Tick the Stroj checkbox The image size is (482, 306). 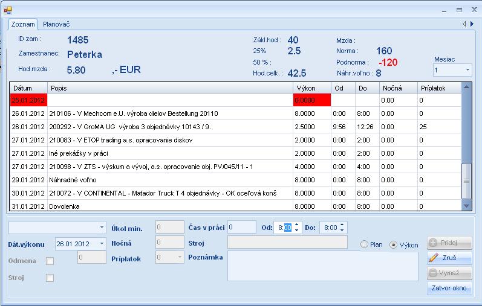[50, 278]
